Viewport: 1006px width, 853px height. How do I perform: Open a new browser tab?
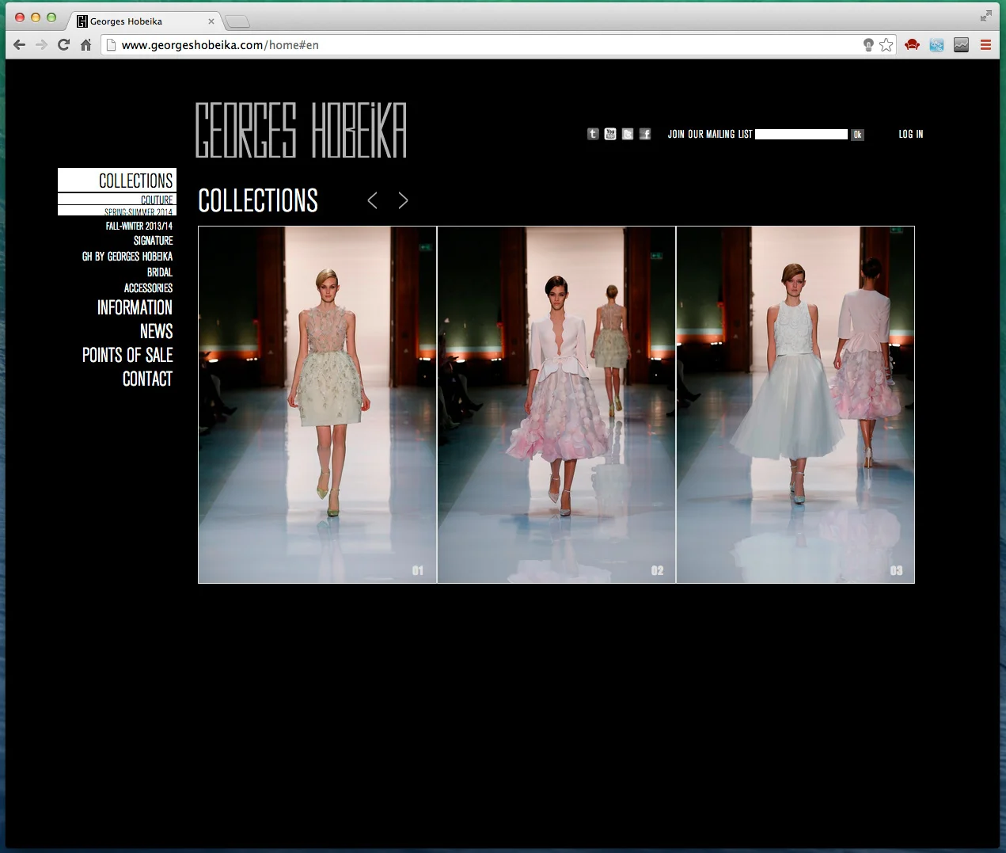237,21
